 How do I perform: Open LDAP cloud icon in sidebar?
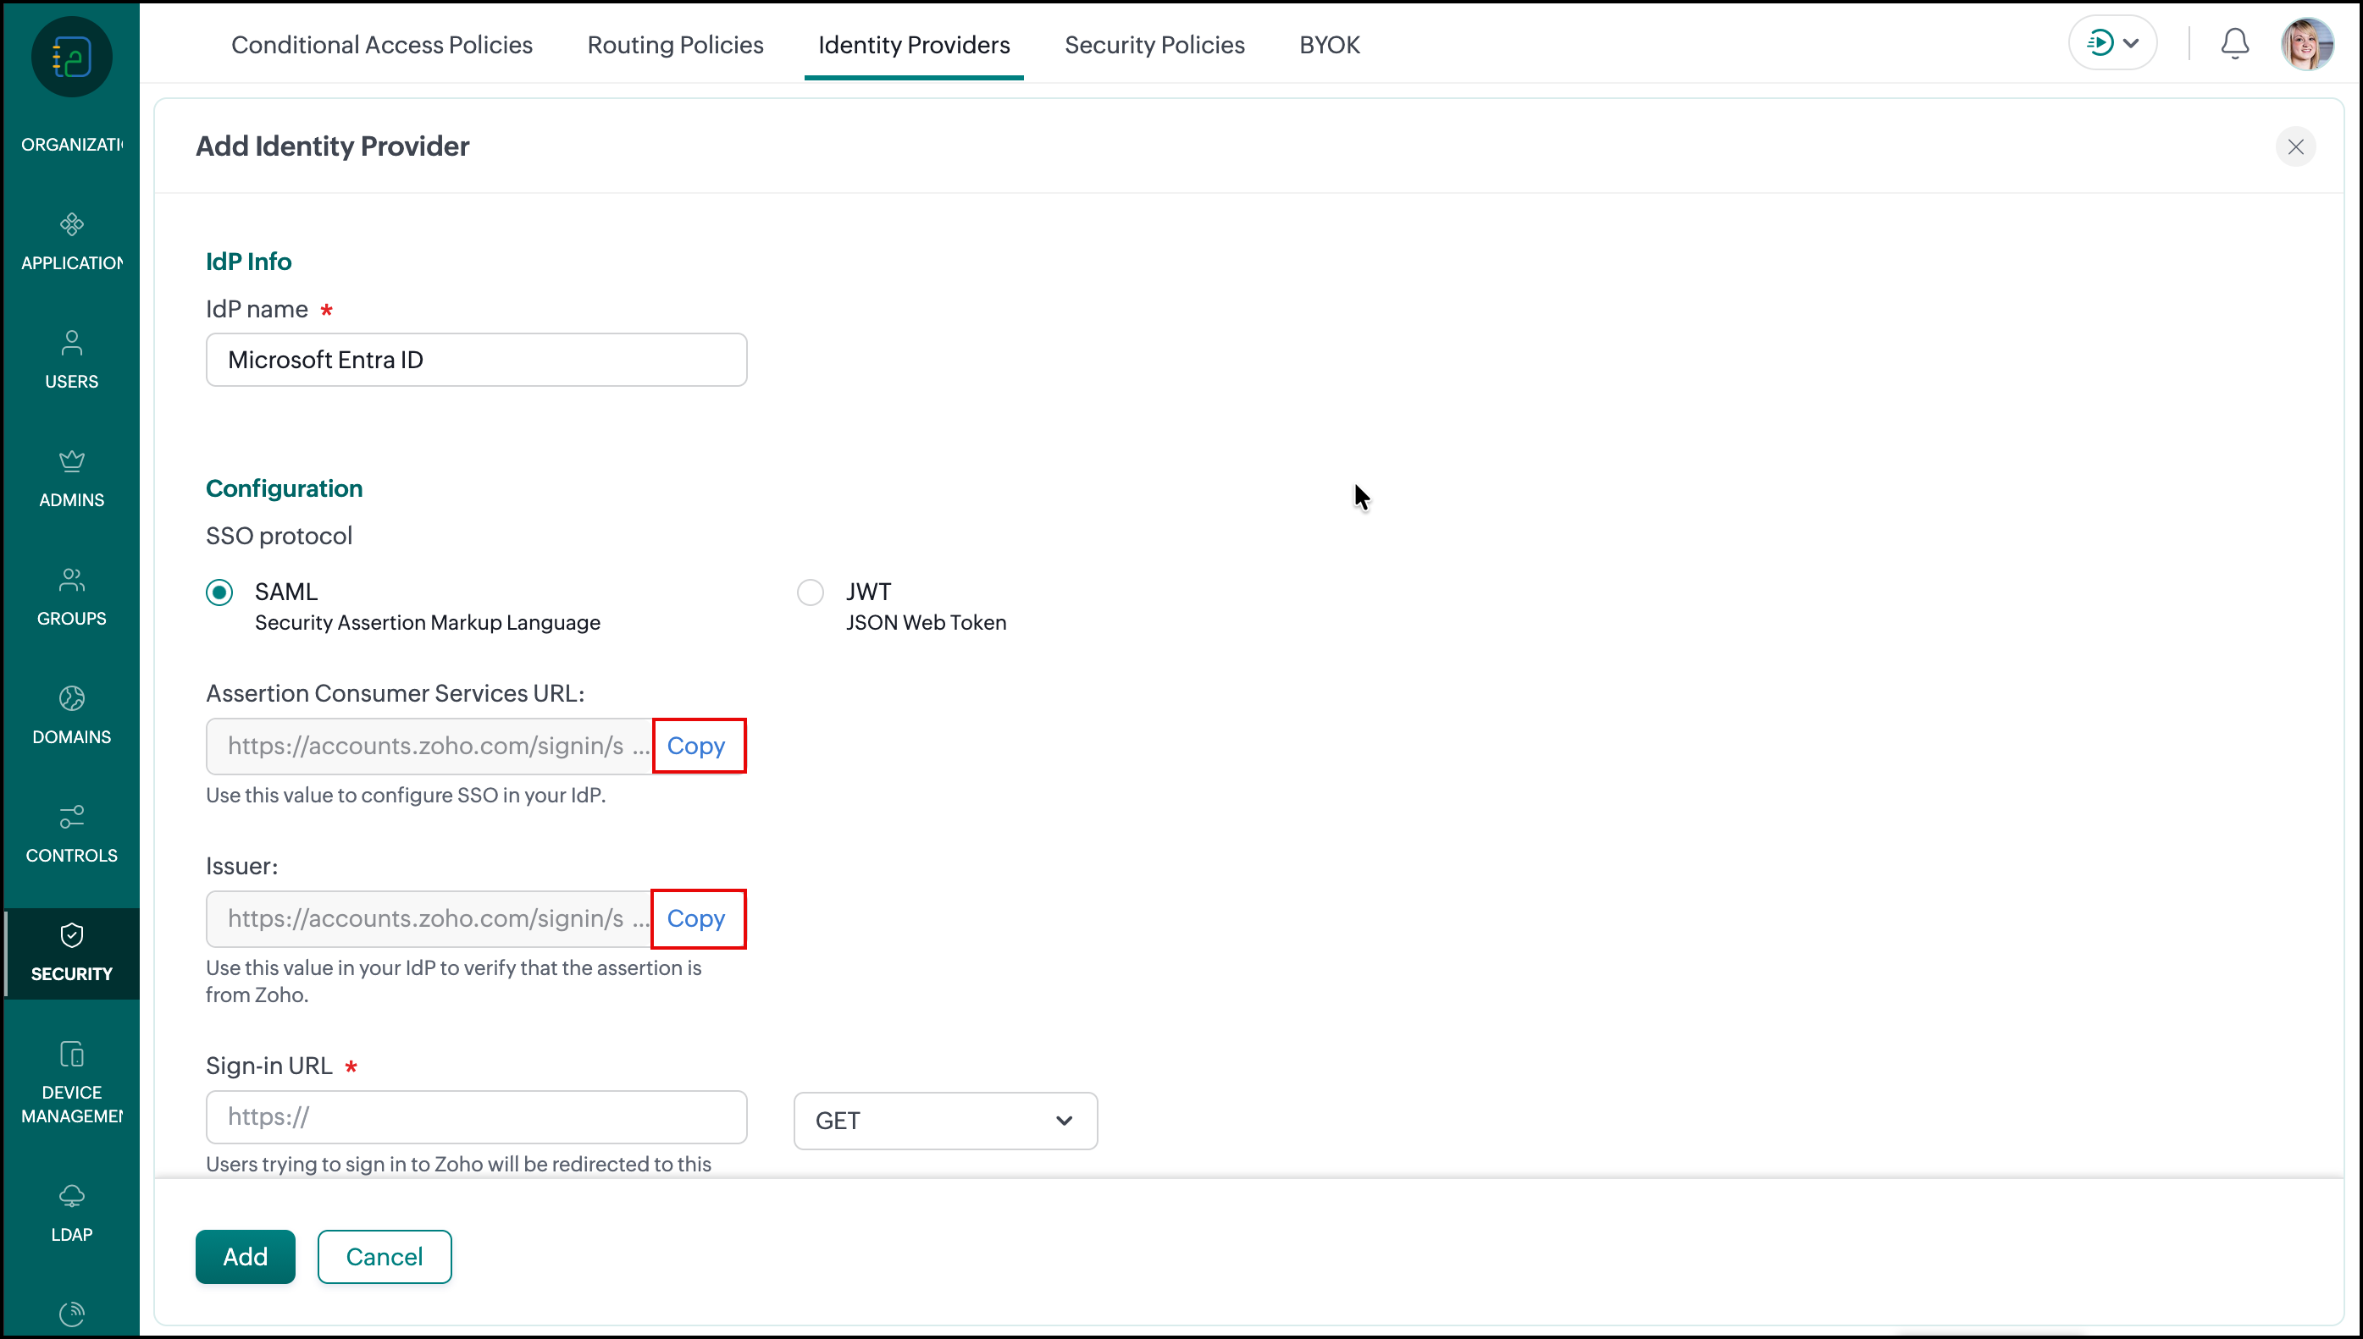pos(72,1195)
